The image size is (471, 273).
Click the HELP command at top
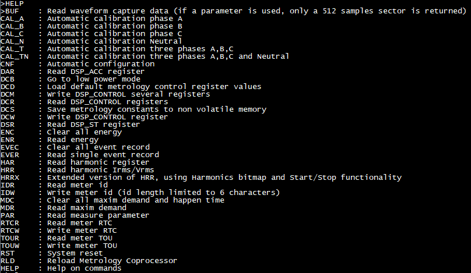[x=12, y=3]
